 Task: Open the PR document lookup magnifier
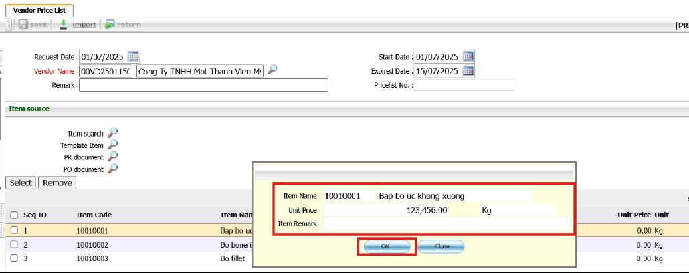(x=112, y=157)
